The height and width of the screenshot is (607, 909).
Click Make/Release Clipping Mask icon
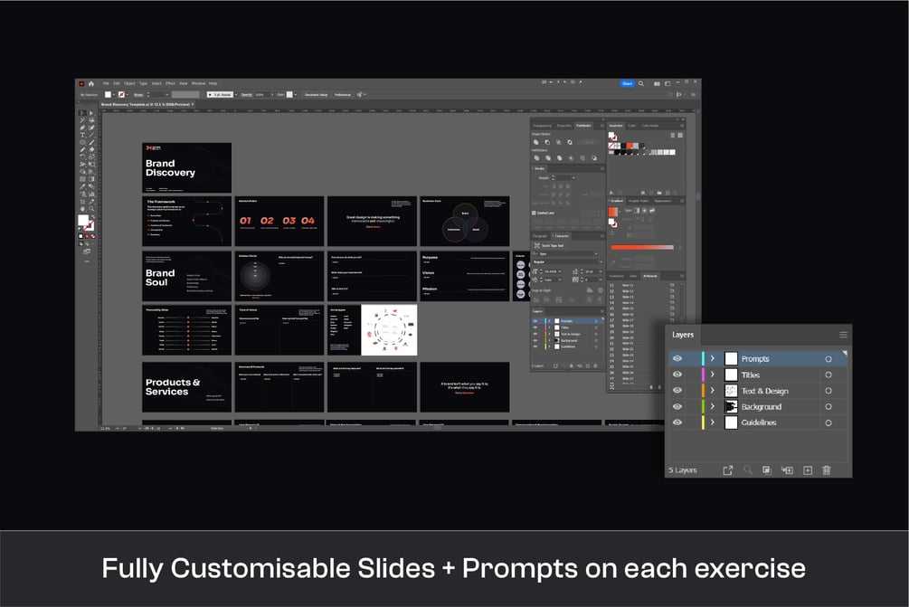click(766, 470)
